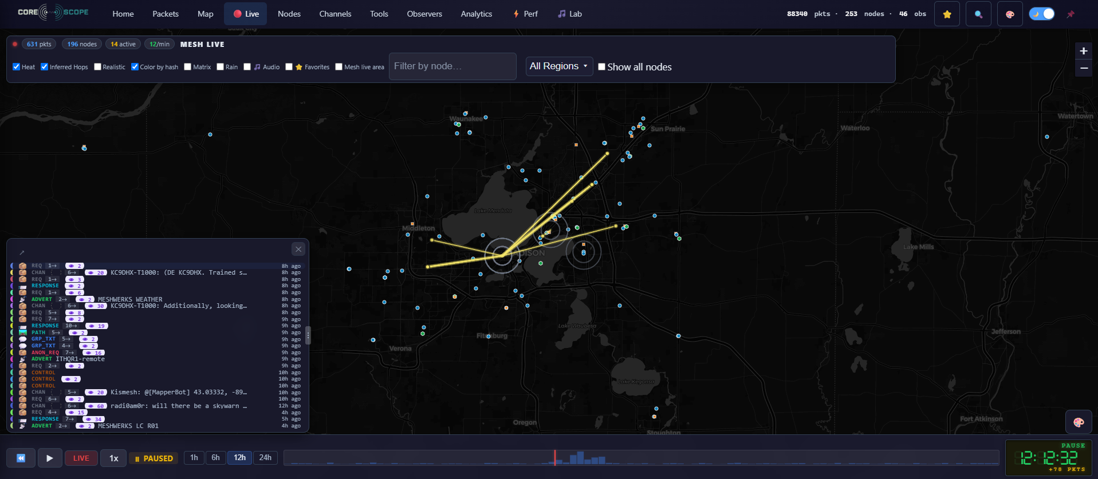Select the 12h time range

pyautogui.click(x=239, y=458)
